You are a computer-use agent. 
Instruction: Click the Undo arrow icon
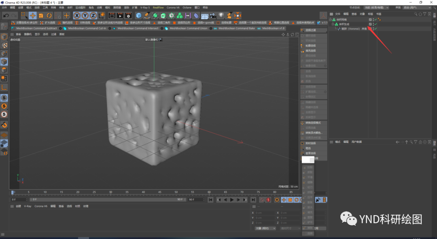tap(6, 16)
